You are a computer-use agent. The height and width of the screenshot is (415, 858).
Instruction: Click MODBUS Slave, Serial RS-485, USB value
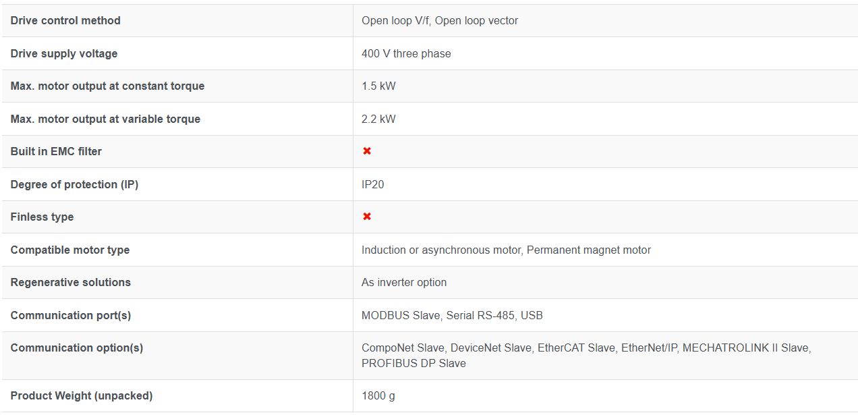pos(452,315)
